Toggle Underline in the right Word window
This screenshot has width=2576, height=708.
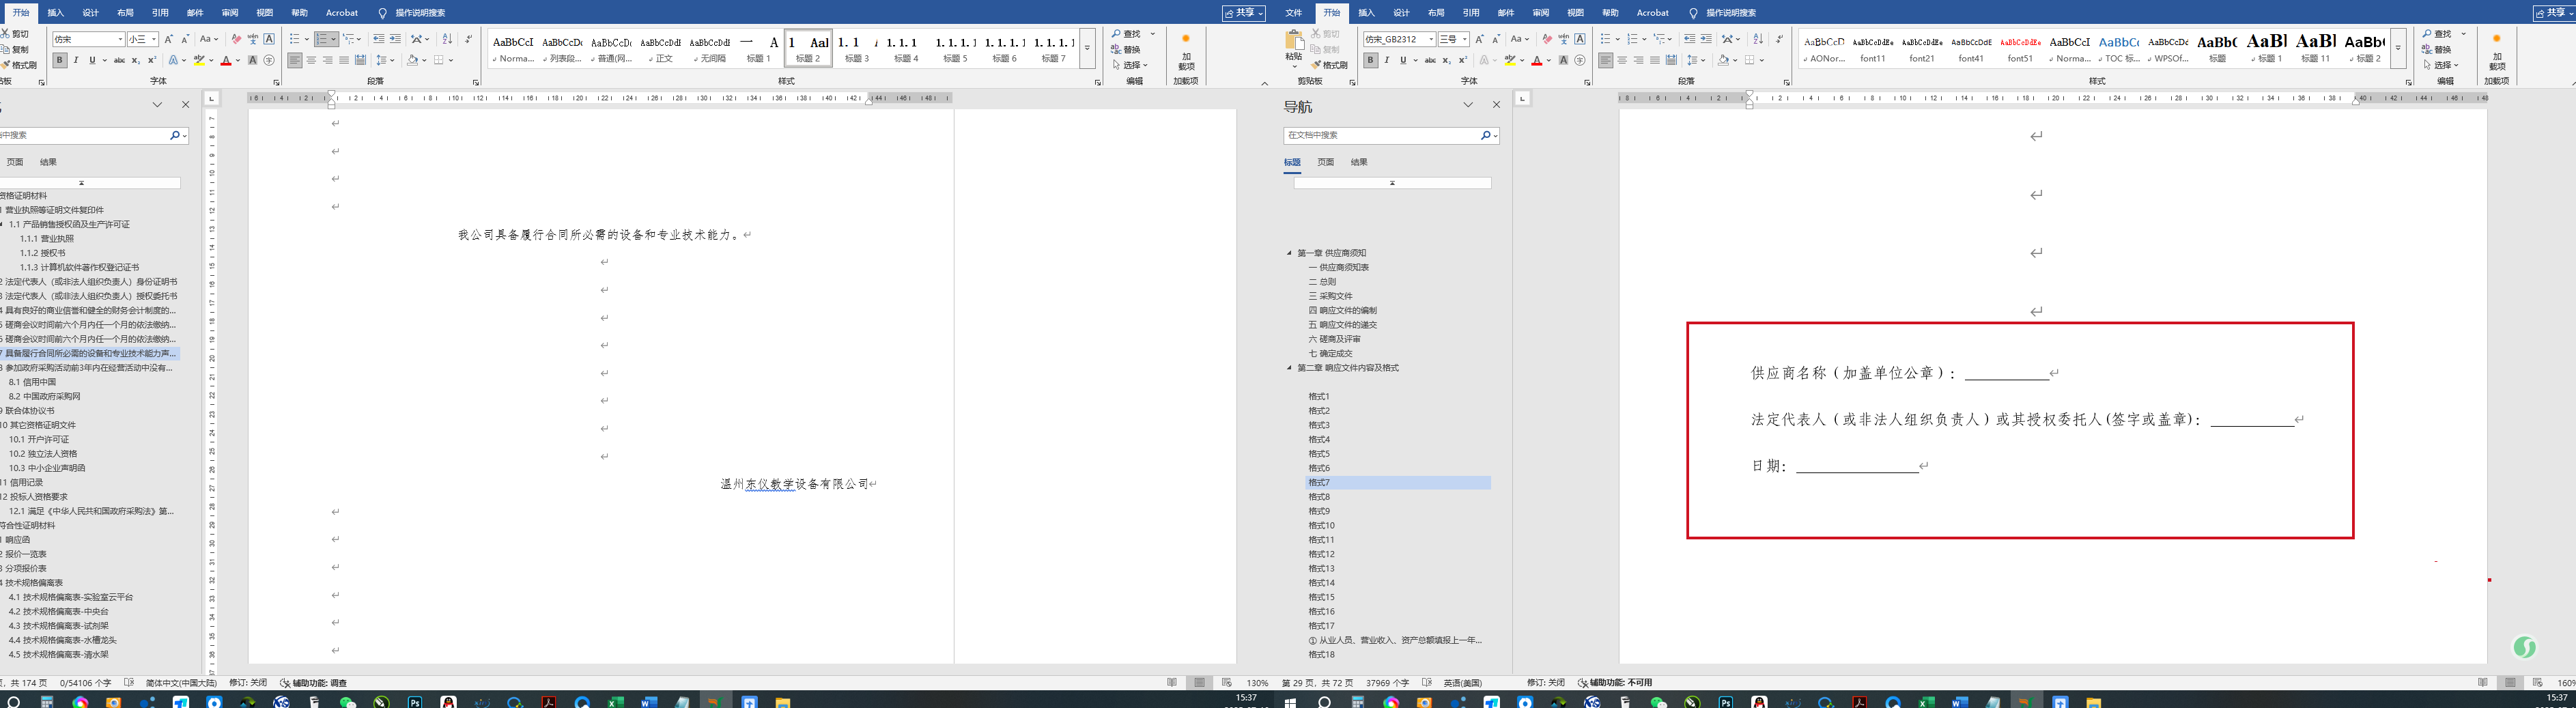tap(1403, 60)
